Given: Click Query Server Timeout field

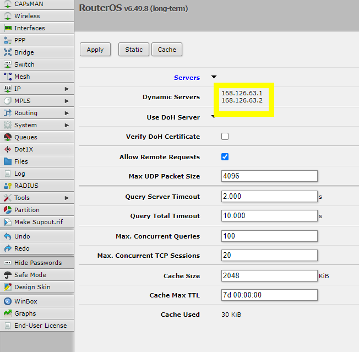Looking at the screenshot, I should [x=269, y=197].
